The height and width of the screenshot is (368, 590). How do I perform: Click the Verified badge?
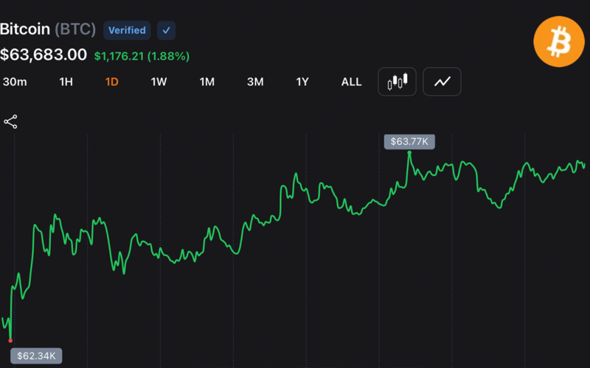coord(127,30)
